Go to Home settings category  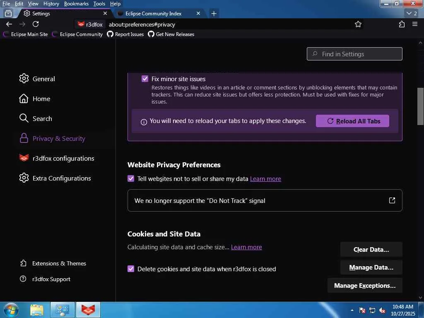click(x=35, y=99)
